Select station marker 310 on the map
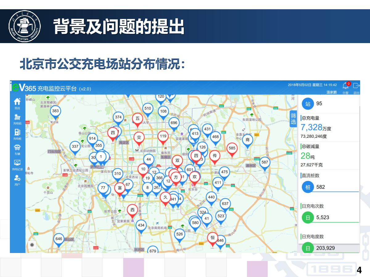The width and height of the screenshot is (370, 277). point(117,175)
